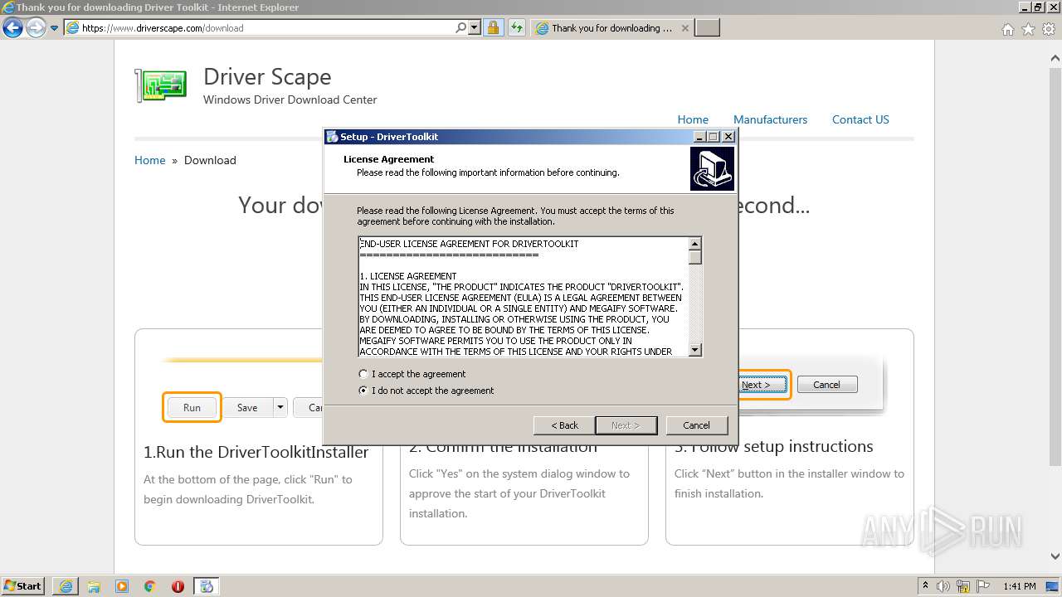Click the license scrollbar down arrow
This screenshot has width=1062, height=597.
point(695,350)
